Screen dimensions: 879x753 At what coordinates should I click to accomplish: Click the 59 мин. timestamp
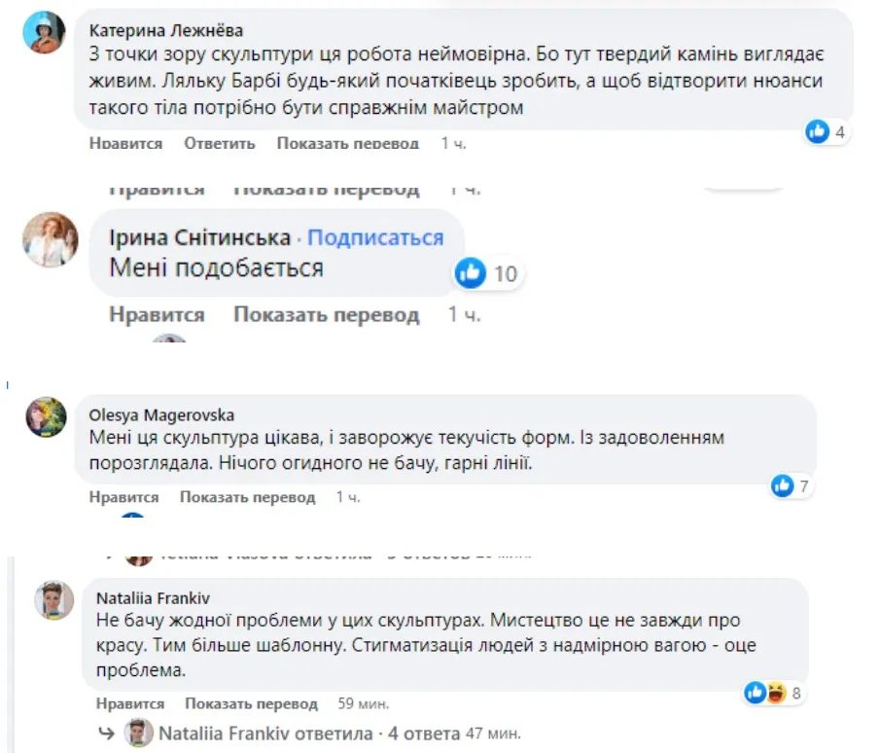(x=366, y=703)
